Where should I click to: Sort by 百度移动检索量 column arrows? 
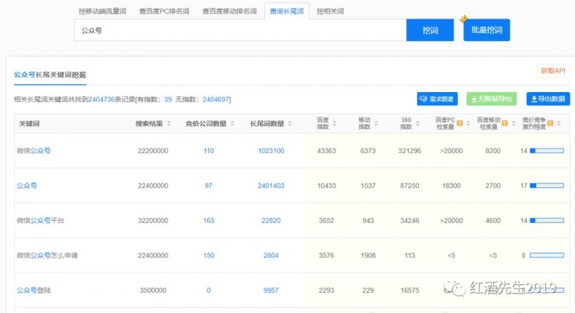[513, 124]
